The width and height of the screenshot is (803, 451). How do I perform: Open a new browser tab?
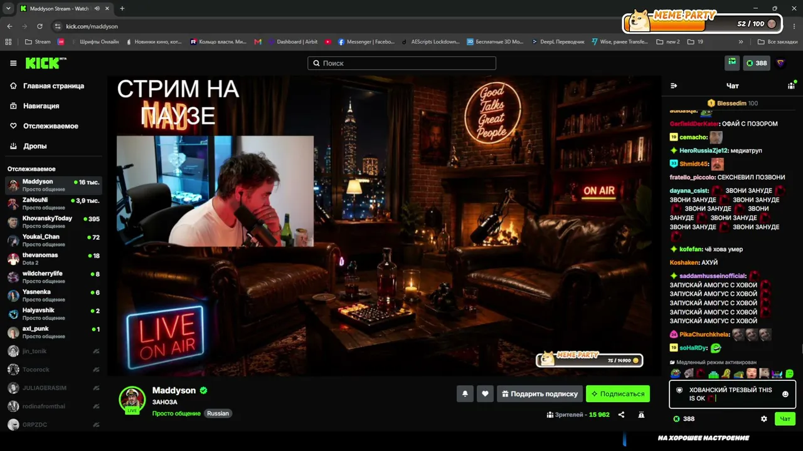(x=122, y=9)
